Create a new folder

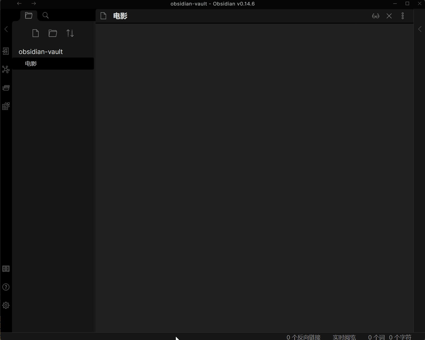(53, 33)
